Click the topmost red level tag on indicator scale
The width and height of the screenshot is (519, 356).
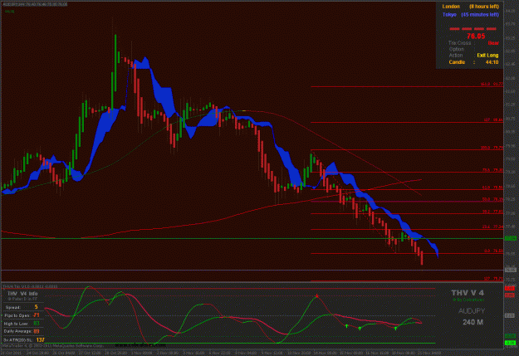[x=509, y=289]
